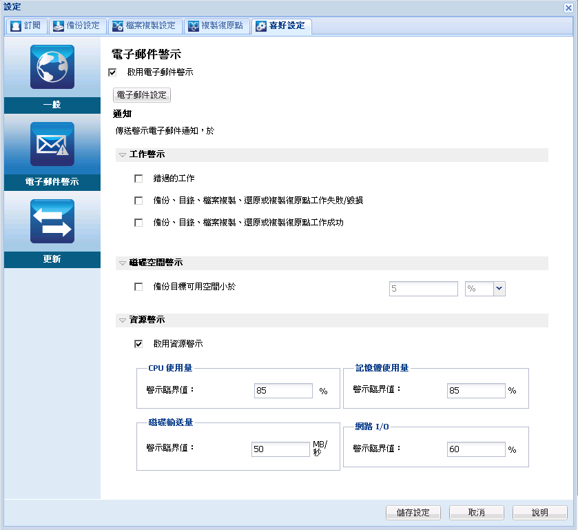This screenshot has width=578, height=530.
Task: Click the 磁碟輸送量 threshold field
Action: coord(280,449)
